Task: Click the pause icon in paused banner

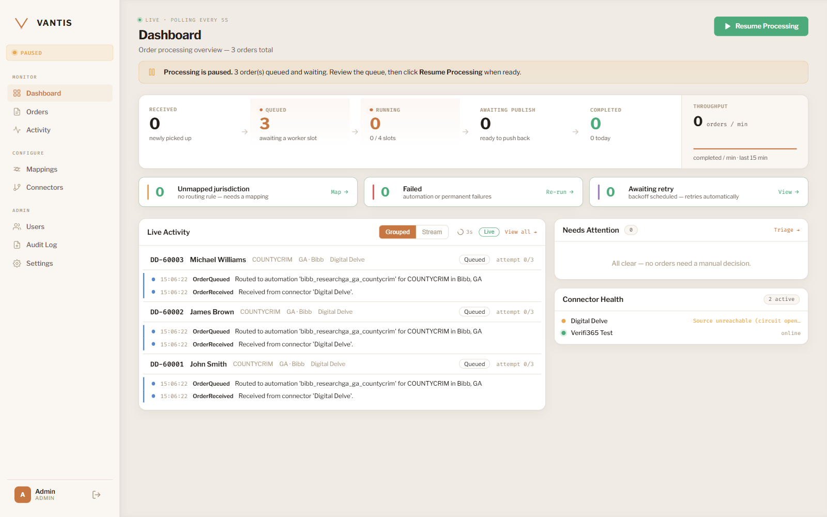Action: pos(152,72)
